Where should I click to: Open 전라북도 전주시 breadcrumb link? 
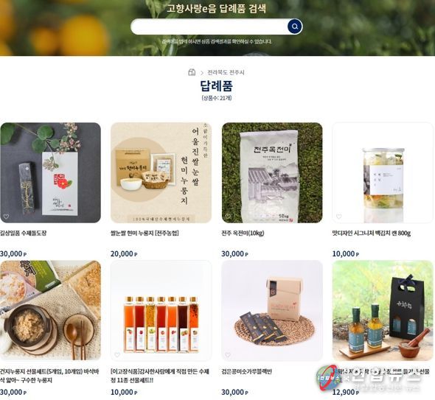[226, 73]
